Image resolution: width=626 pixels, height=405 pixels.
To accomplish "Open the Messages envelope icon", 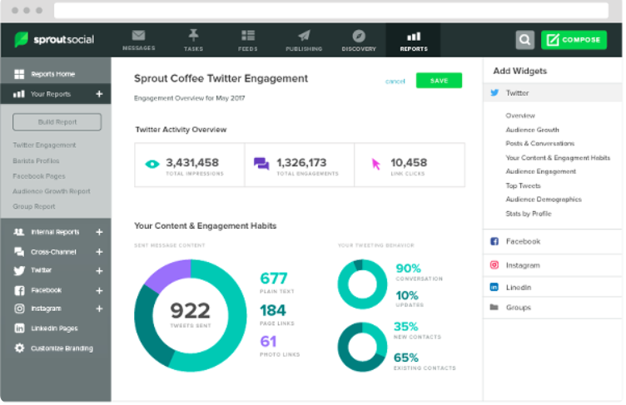I will point(138,36).
